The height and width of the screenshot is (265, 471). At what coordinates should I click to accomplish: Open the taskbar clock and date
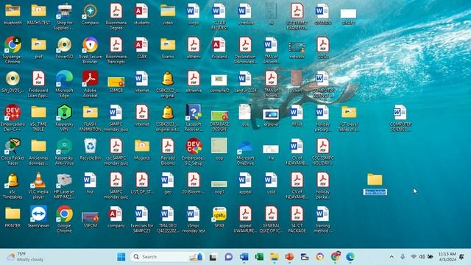tap(447, 257)
